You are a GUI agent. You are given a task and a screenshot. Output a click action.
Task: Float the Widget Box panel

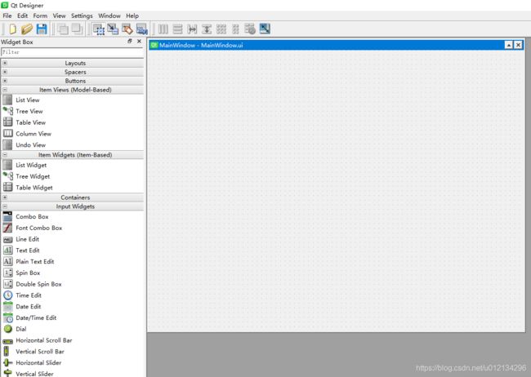pos(130,41)
